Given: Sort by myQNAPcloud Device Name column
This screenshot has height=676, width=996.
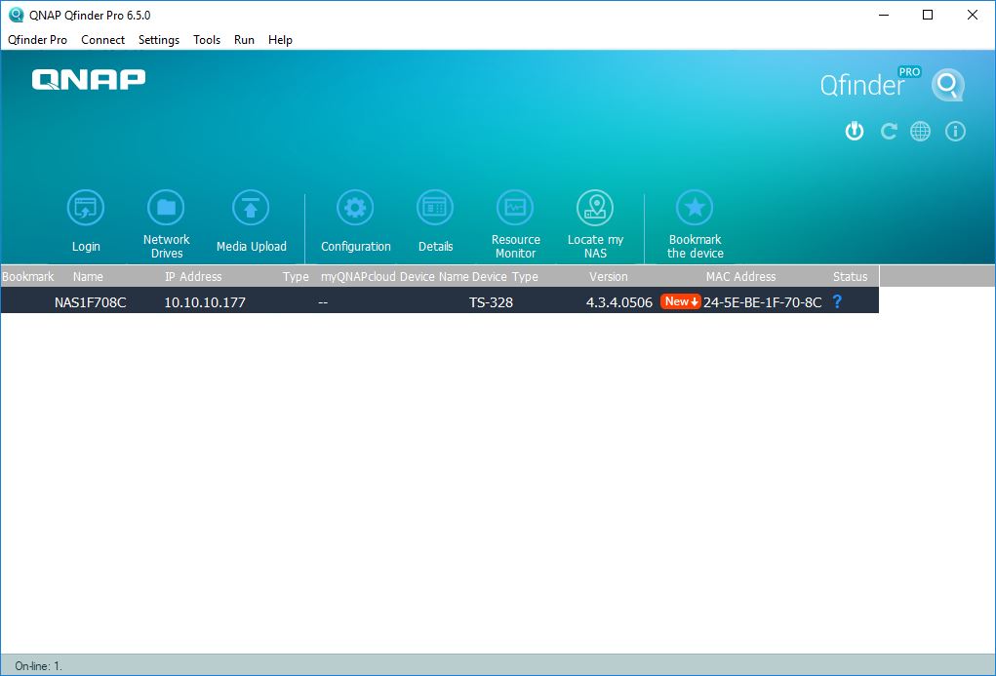Looking at the screenshot, I should 394,276.
